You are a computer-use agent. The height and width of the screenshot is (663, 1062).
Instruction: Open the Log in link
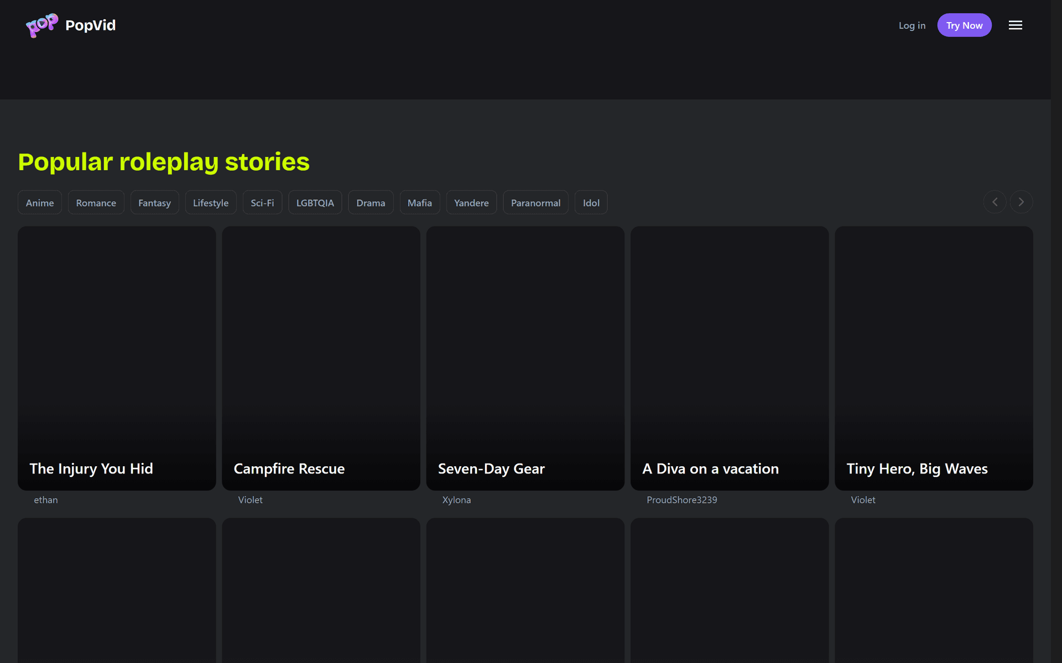[x=912, y=25]
